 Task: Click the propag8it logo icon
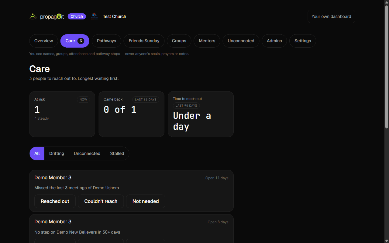pos(33,16)
